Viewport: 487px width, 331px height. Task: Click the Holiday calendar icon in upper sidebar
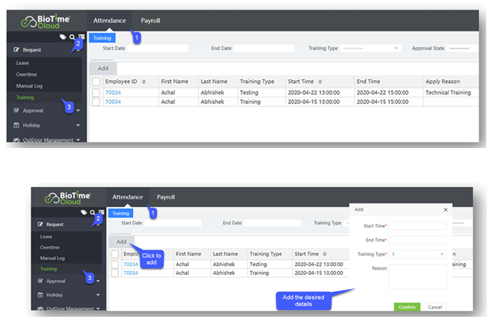(16, 126)
